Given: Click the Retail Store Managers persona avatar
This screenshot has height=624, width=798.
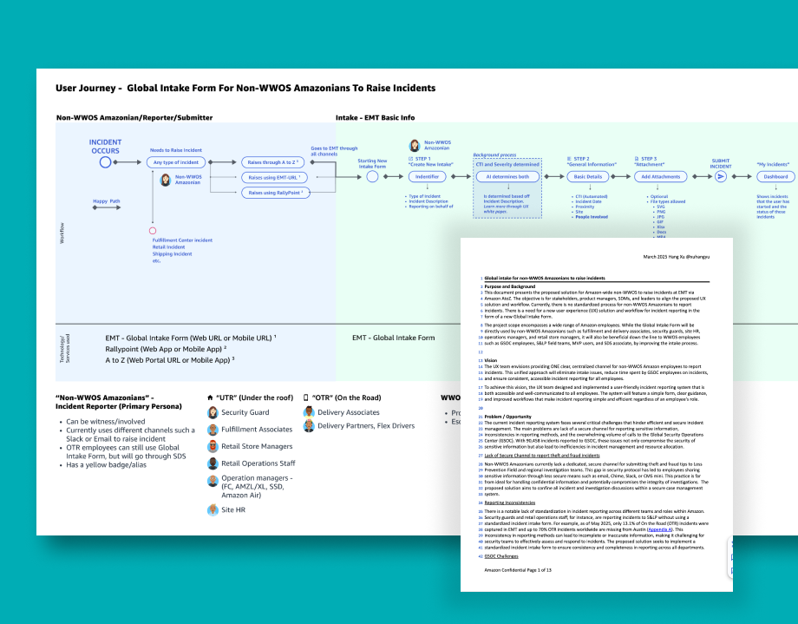Looking at the screenshot, I should point(213,447).
